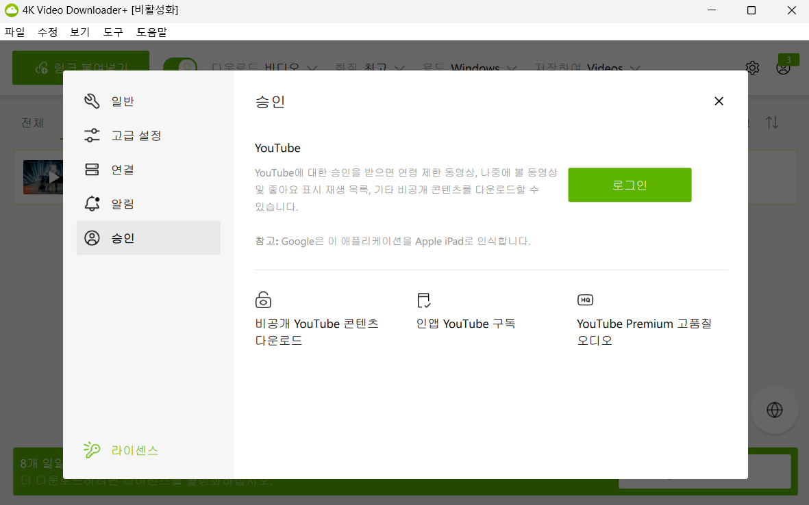The width and height of the screenshot is (809, 505).
Task: Click the globe browser button
Action: (x=775, y=410)
